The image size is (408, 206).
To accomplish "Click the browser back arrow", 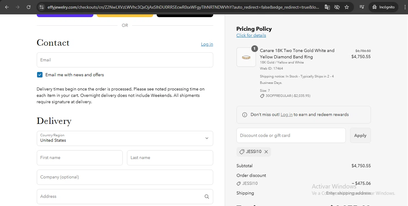I will point(7,7).
